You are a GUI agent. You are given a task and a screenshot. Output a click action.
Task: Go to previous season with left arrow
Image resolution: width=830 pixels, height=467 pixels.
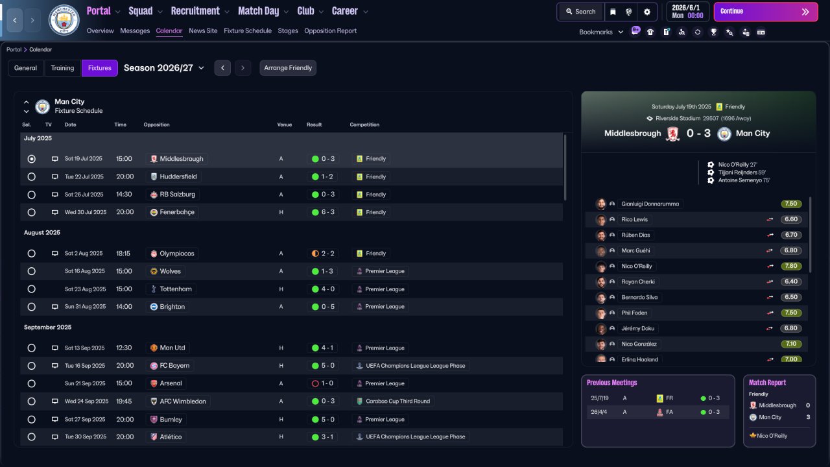pos(222,68)
